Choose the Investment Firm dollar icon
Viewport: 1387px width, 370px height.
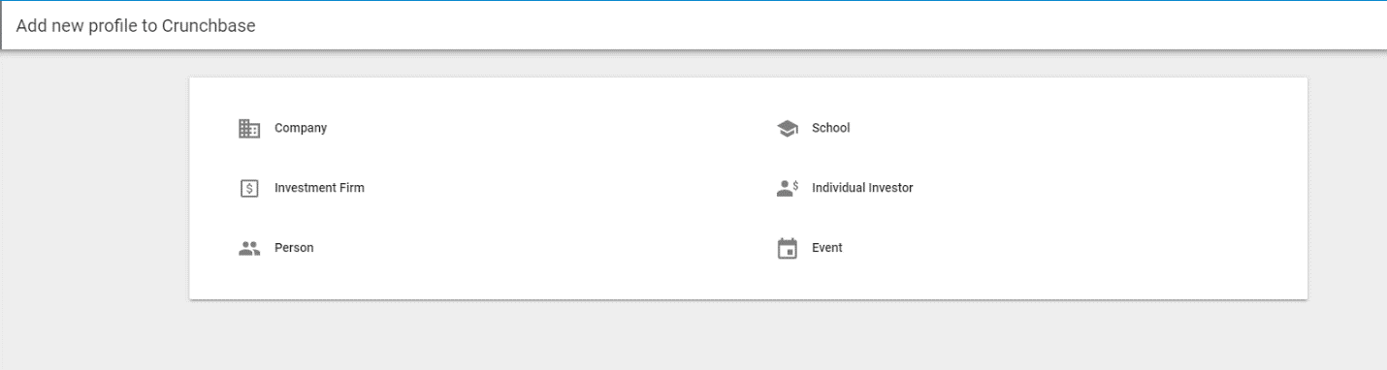point(249,188)
